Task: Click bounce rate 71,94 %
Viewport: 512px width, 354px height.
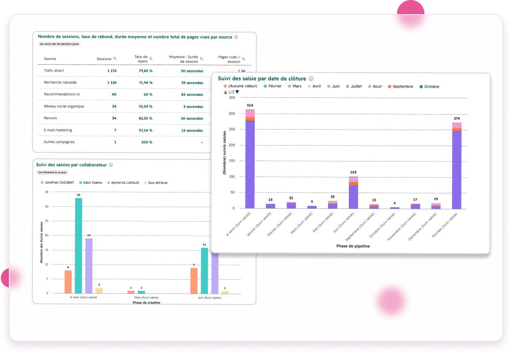Action: (x=145, y=83)
